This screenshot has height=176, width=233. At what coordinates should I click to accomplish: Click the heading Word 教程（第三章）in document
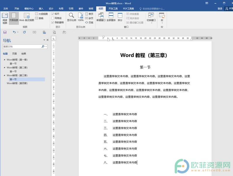click(144, 55)
